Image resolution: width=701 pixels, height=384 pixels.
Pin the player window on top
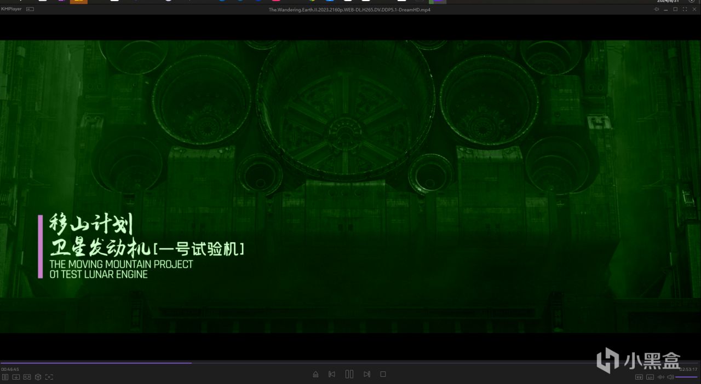[657, 9]
